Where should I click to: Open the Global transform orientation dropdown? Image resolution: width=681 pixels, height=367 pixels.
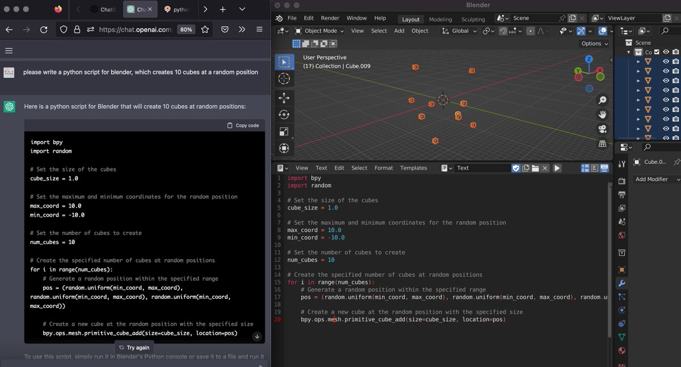pyautogui.click(x=459, y=31)
